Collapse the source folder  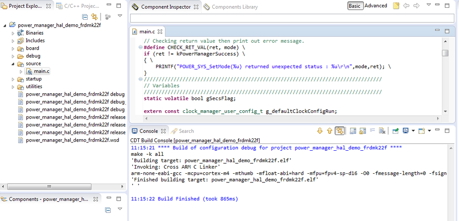click(13, 63)
